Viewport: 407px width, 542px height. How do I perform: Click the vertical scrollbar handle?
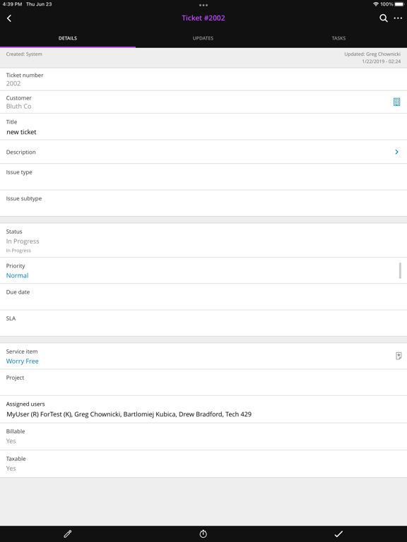tap(401, 270)
